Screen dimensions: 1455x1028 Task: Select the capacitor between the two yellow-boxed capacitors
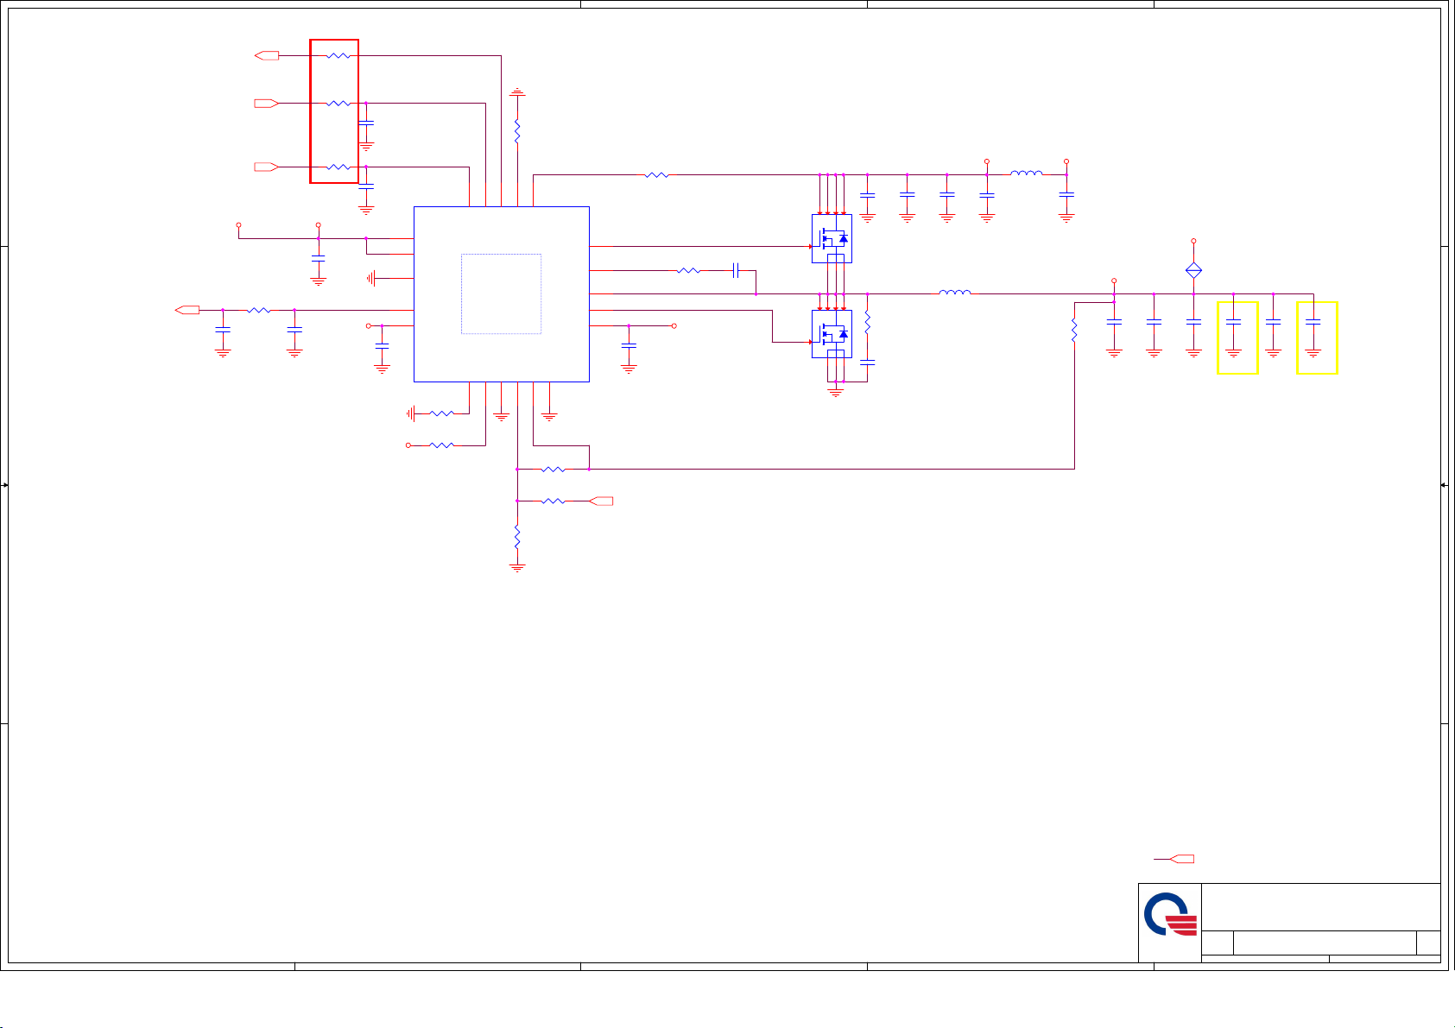click(x=1273, y=321)
